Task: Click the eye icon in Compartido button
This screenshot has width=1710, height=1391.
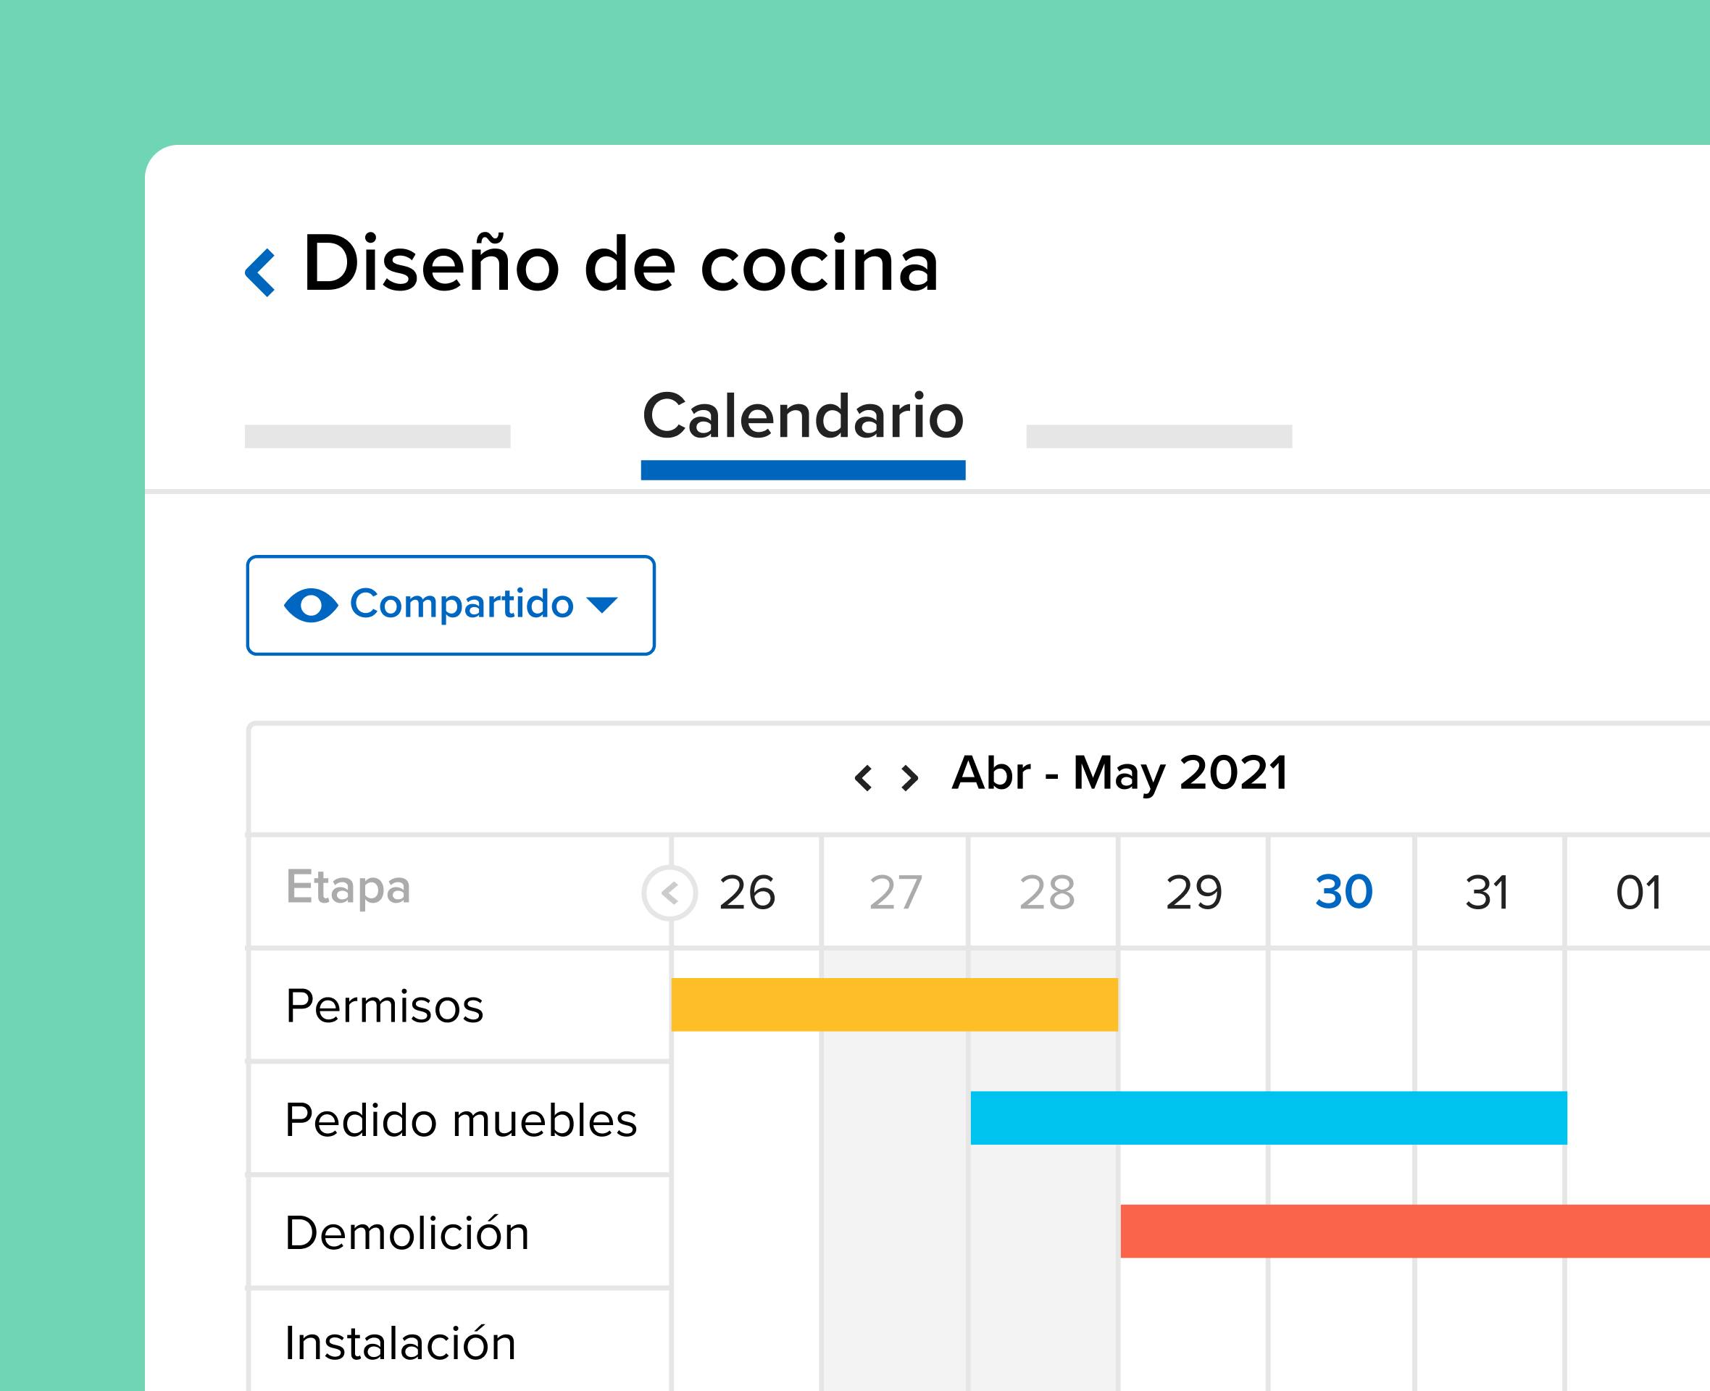Action: click(x=311, y=605)
